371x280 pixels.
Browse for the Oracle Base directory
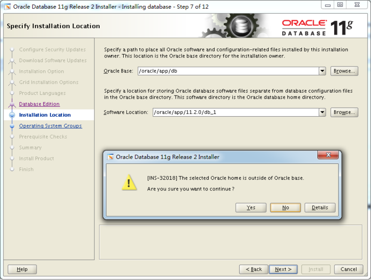pos(344,71)
